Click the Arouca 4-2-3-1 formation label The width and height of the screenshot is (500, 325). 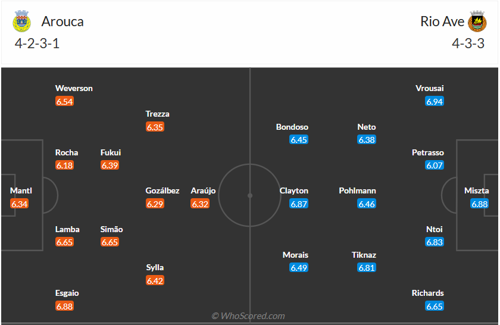click(x=37, y=43)
